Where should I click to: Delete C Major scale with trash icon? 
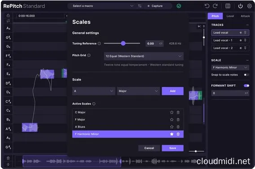pyautogui.click(x=178, y=112)
